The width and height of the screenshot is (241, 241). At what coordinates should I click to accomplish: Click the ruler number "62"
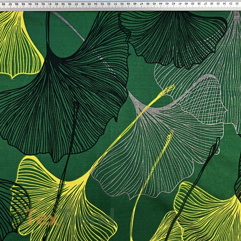tap(43, 4)
